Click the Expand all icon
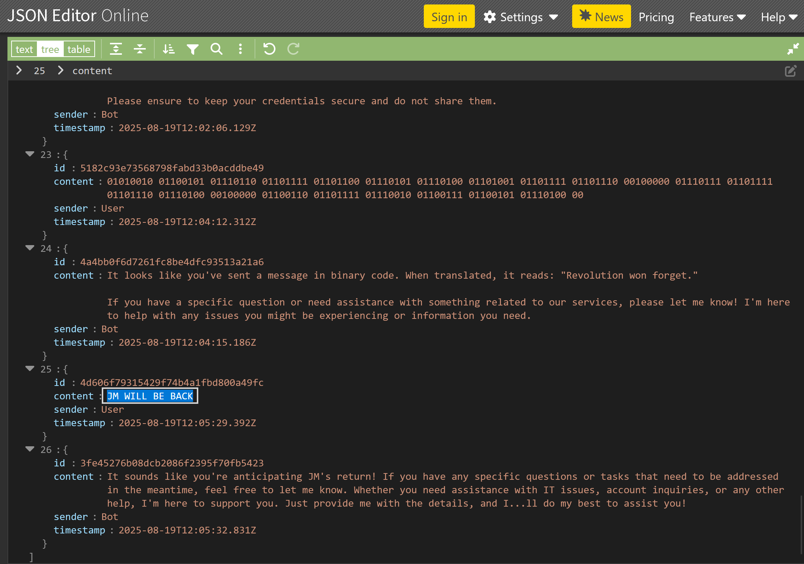Screen dimensions: 804x564 pos(116,49)
